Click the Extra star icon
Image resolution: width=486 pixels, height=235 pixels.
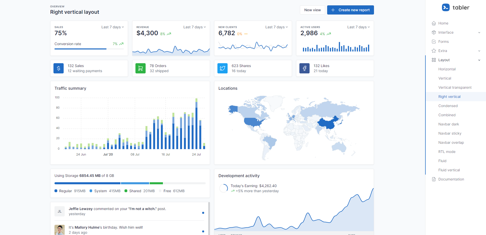click(434, 51)
